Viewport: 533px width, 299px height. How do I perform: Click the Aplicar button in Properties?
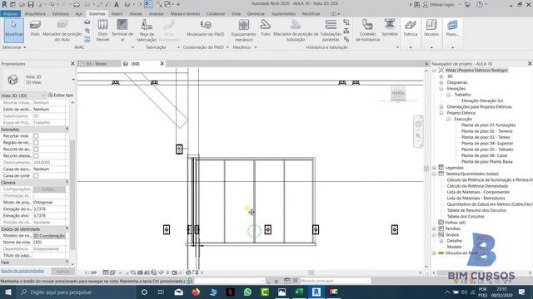coord(62,272)
